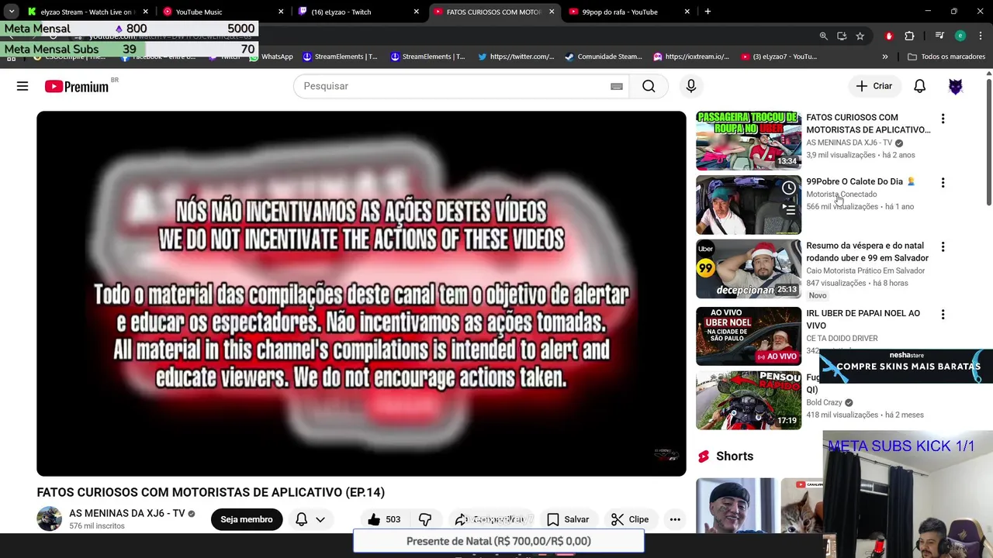The height and width of the screenshot is (558, 993).
Task: Switch to elyzao Stream Kick tab
Action: point(88,12)
